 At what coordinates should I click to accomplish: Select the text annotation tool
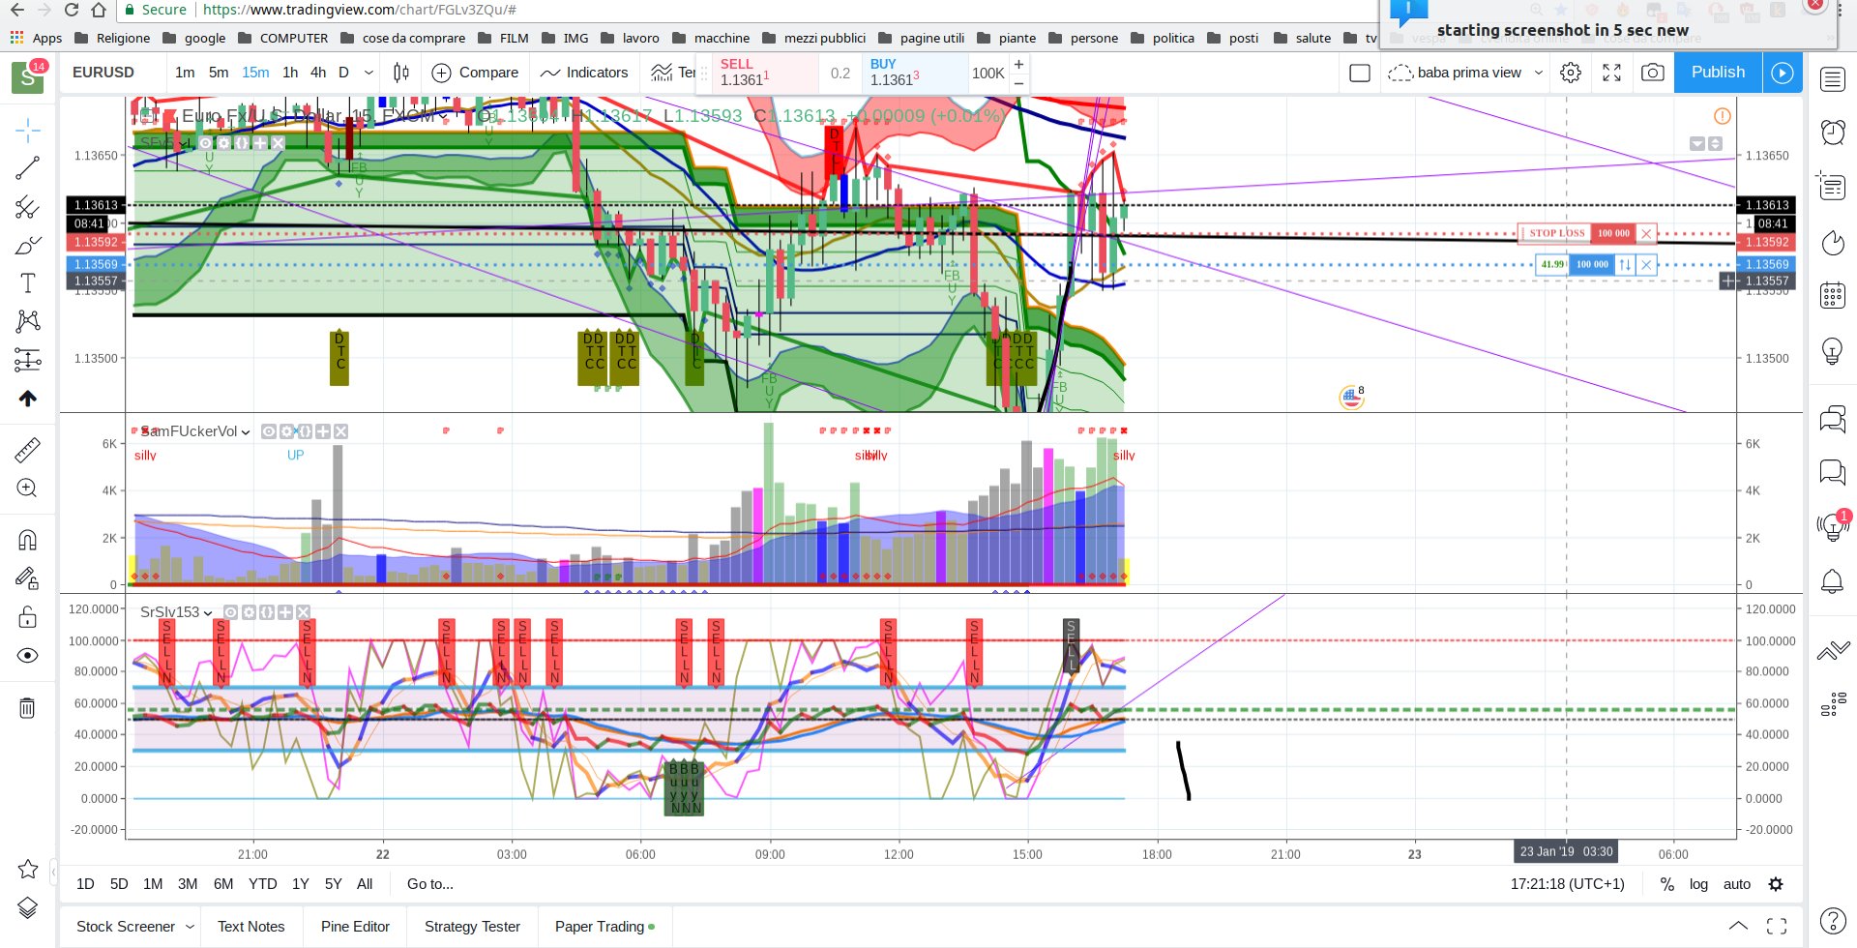pyautogui.click(x=28, y=282)
